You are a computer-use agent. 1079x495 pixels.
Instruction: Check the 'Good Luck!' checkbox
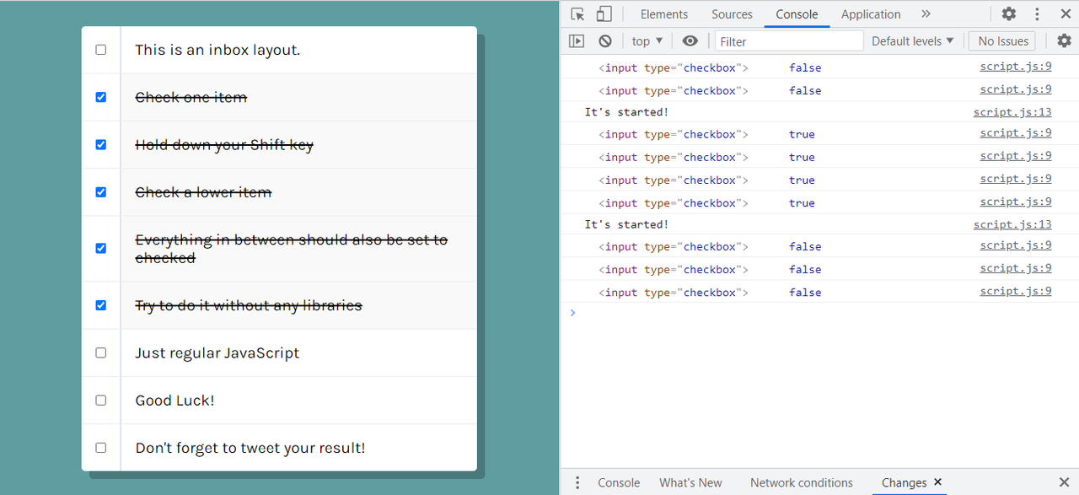tap(101, 401)
